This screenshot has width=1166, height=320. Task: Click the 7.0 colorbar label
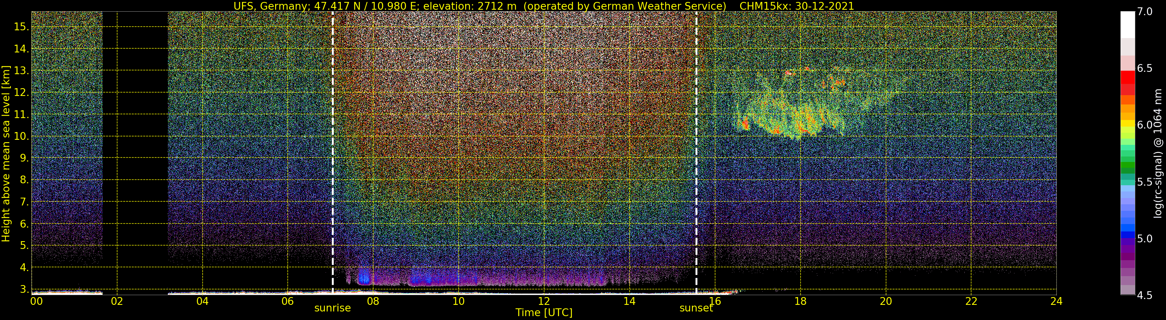click(1145, 12)
